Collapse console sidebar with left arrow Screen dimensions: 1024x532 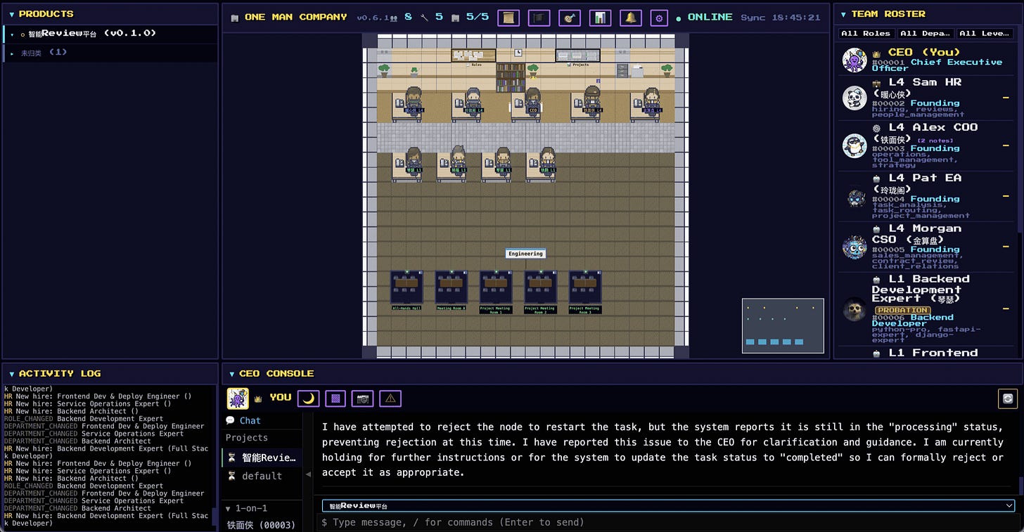(308, 474)
